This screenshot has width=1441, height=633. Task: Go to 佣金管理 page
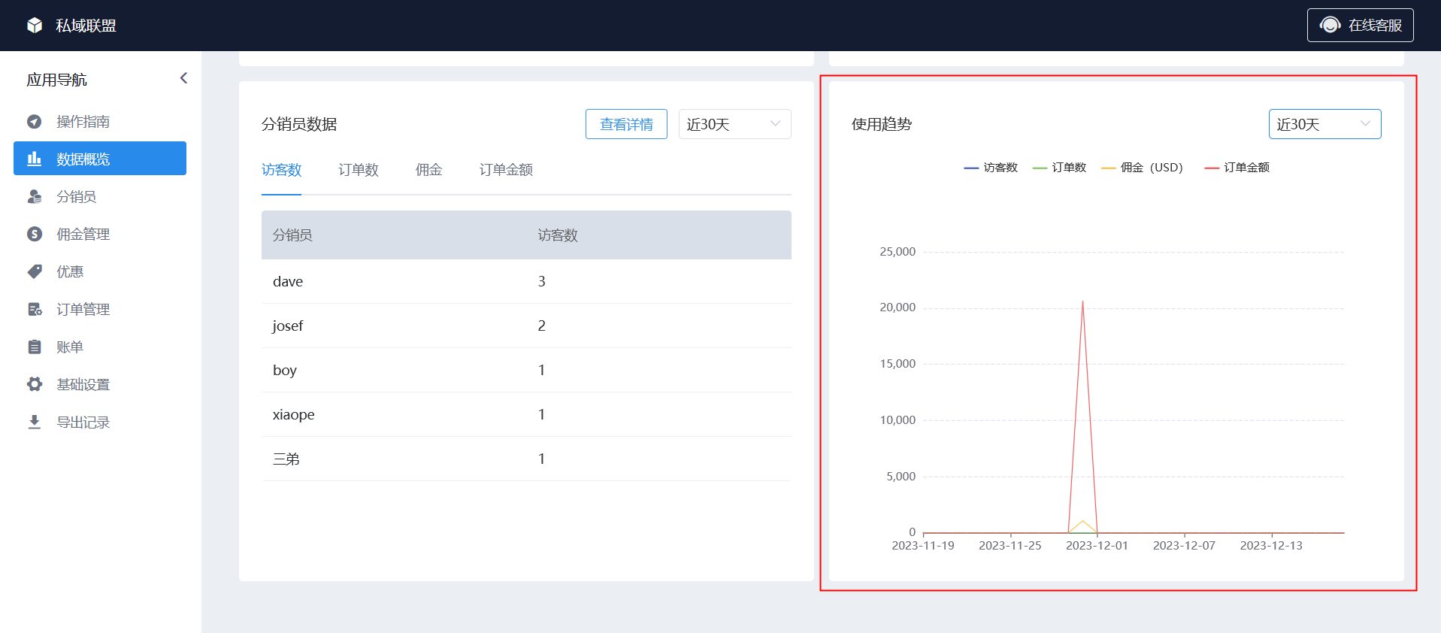click(100, 235)
